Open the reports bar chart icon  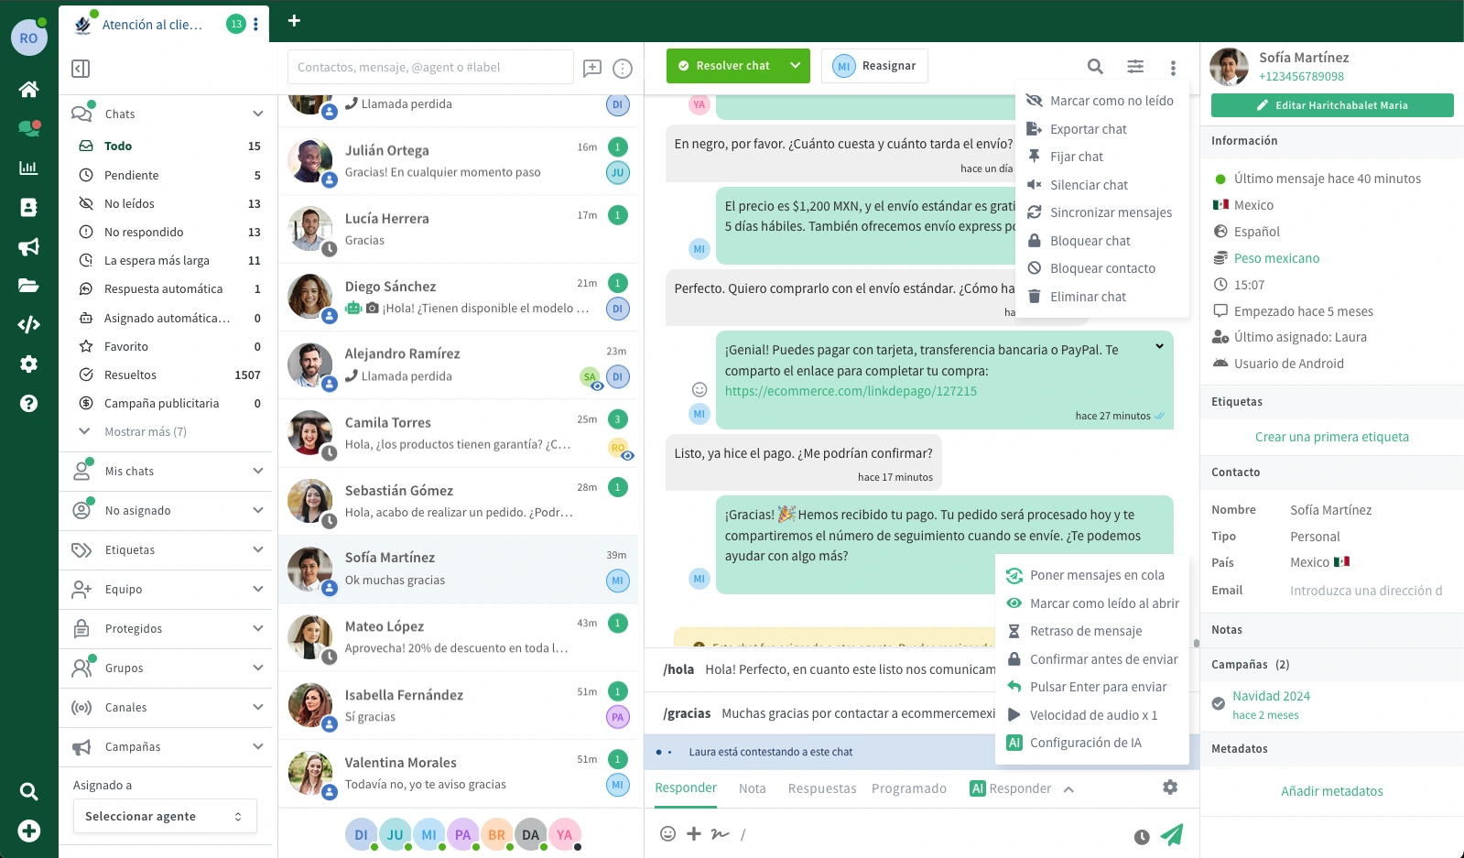pos(28,168)
